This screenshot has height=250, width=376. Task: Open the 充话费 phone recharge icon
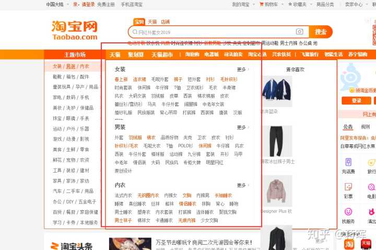(x=348, y=163)
